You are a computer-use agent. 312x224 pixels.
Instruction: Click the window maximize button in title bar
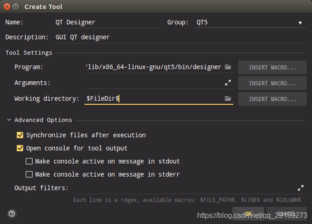(x=15, y=7)
